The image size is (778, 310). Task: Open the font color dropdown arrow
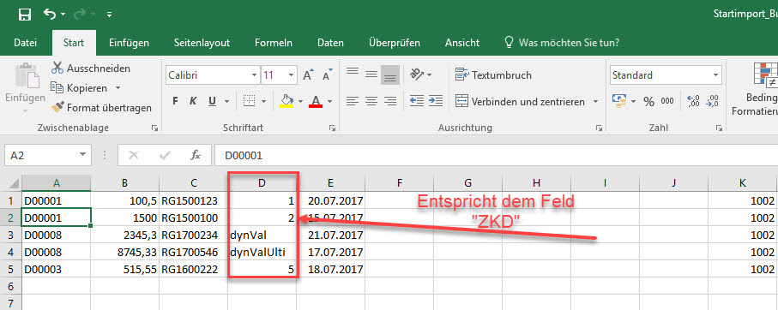(x=329, y=102)
